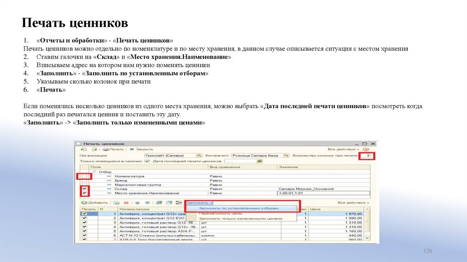Select the Бренд filter row
Screen dimensions: 467x262
(225, 181)
